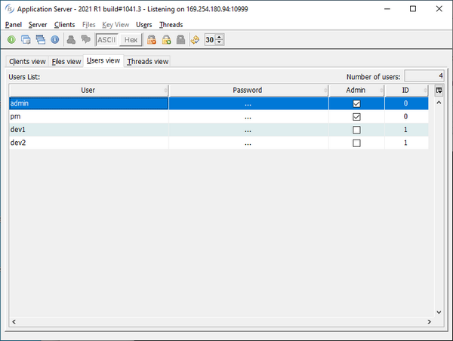Open the column chooser above the scrollbar
Screen dimensions: 453x341
point(439,91)
